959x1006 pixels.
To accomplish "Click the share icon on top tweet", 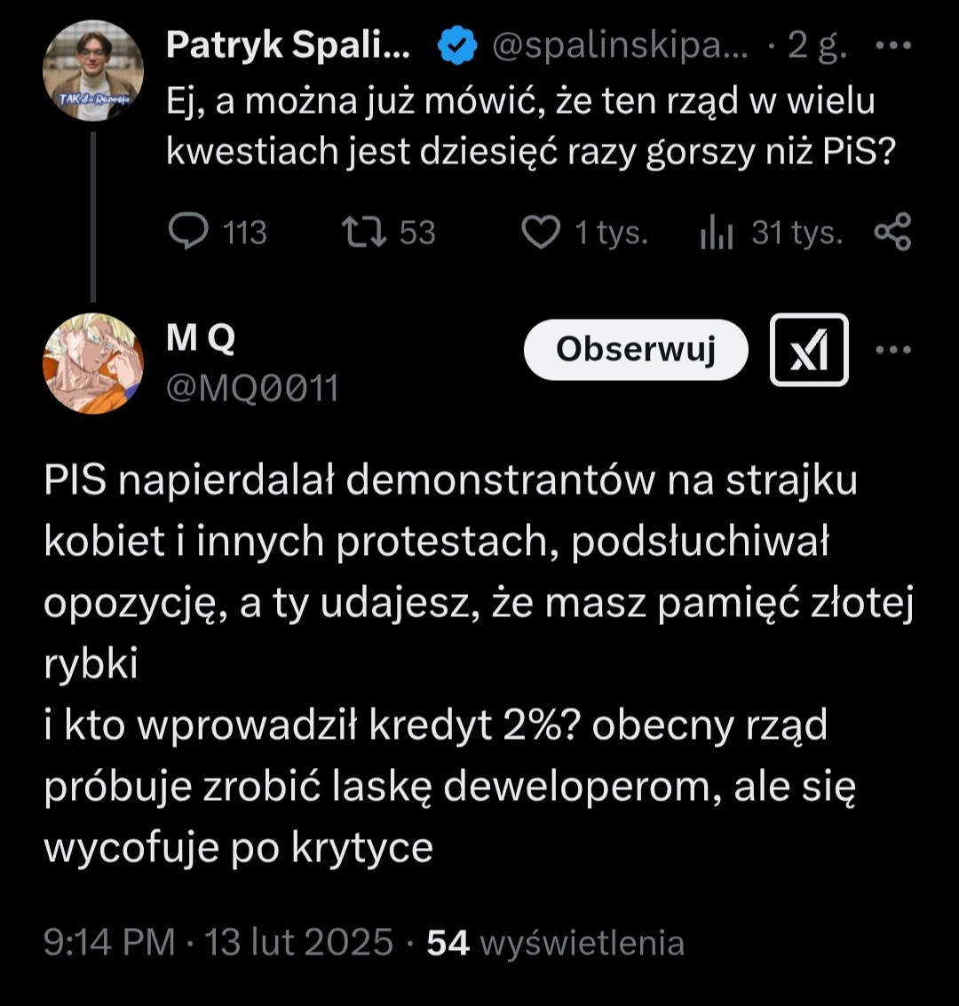I will pos(892,233).
